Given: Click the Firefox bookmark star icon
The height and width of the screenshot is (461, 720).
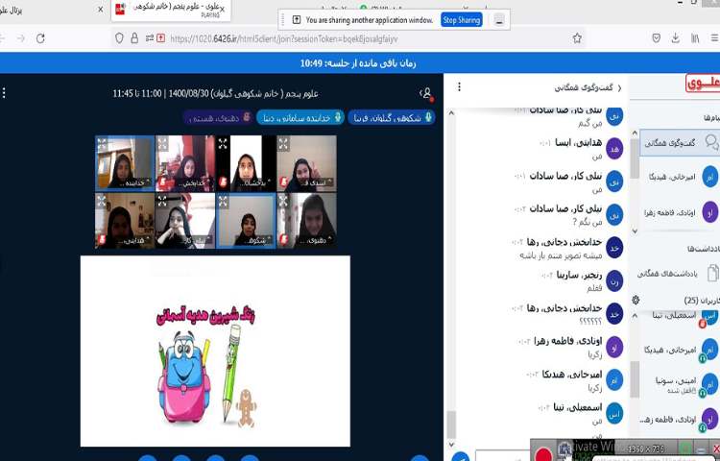Looking at the screenshot, I should click(577, 38).
